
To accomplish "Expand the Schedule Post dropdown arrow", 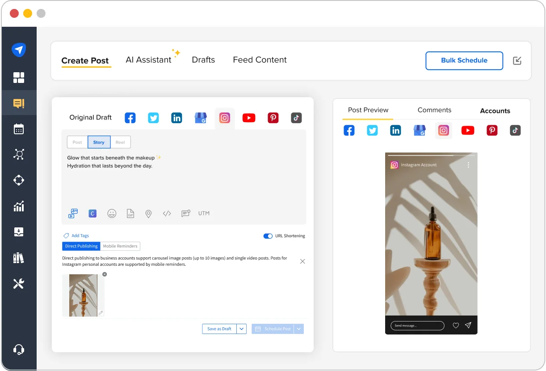I will (299, 329).
